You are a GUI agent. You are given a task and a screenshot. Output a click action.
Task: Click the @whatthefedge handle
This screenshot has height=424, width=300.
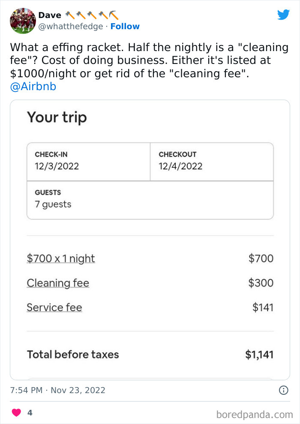(71, 26)
